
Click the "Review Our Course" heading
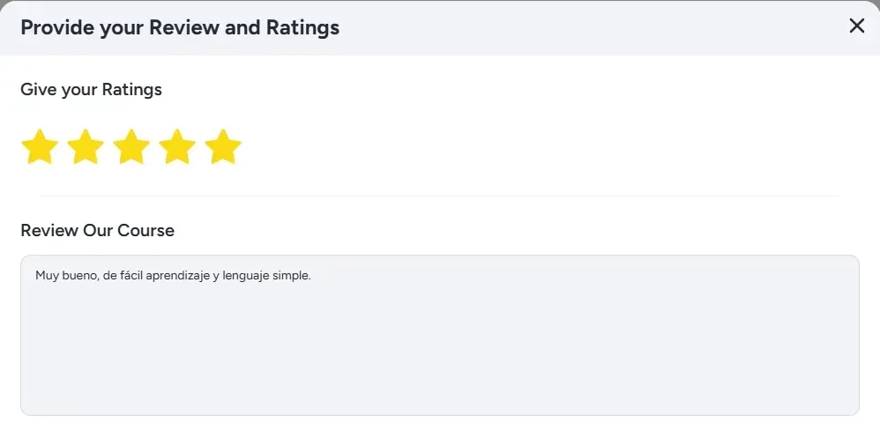pos(97,230)
